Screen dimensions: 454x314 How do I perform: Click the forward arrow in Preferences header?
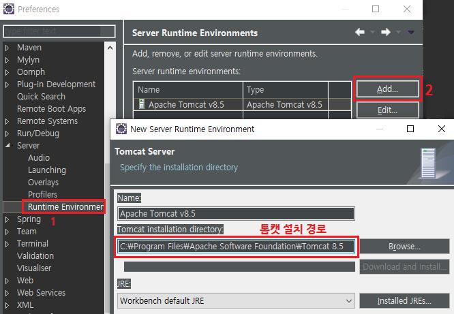(386, 32)
